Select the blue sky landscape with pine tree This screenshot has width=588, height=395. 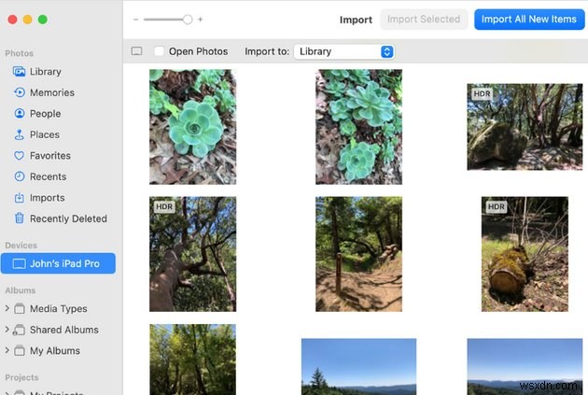(358, 366)
